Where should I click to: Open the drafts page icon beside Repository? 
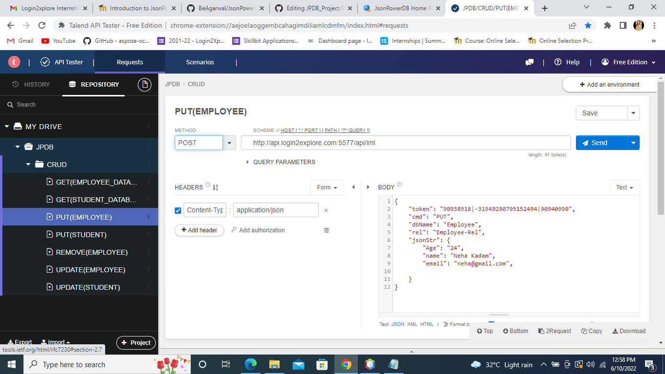[145, 84]
